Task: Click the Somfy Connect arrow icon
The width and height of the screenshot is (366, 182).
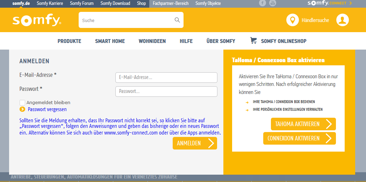Action: coord(350,3)
